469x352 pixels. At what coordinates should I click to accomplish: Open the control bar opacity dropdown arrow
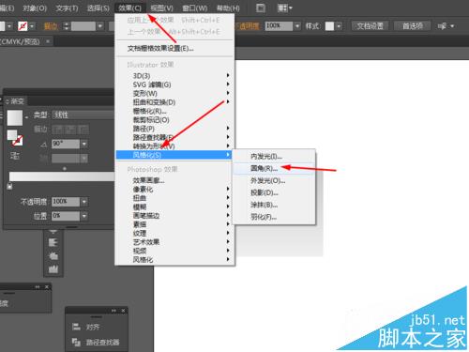click(x=297, y=26)
